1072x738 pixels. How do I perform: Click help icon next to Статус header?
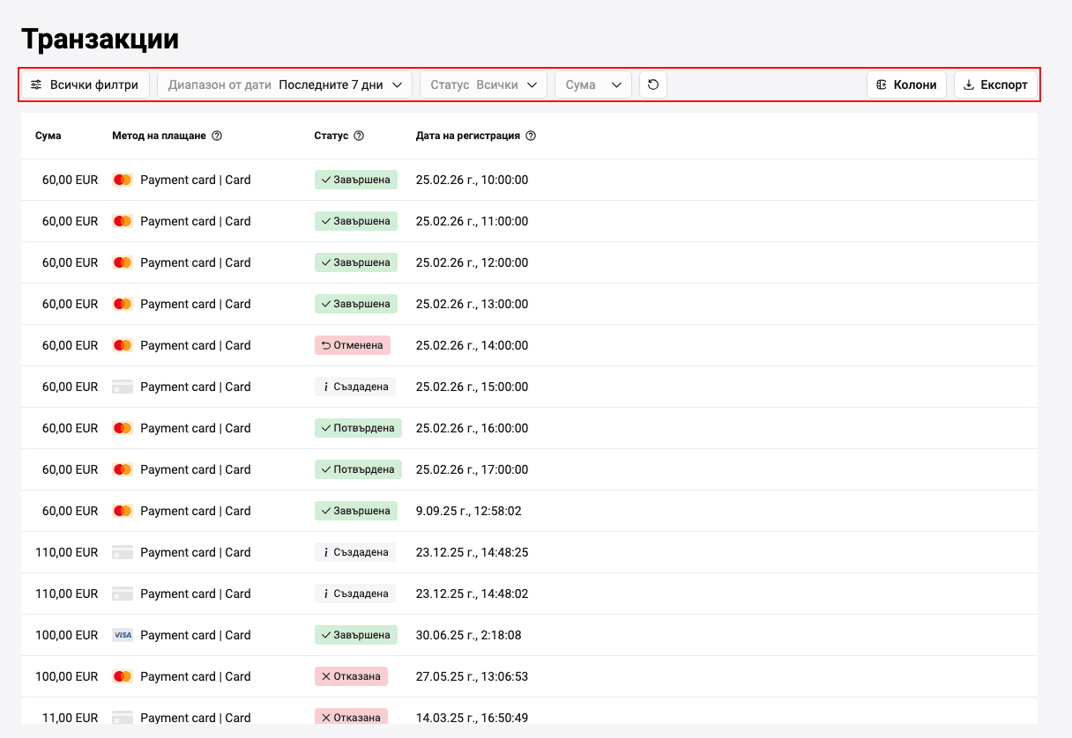pyautogui.click(x=359, y=137)
